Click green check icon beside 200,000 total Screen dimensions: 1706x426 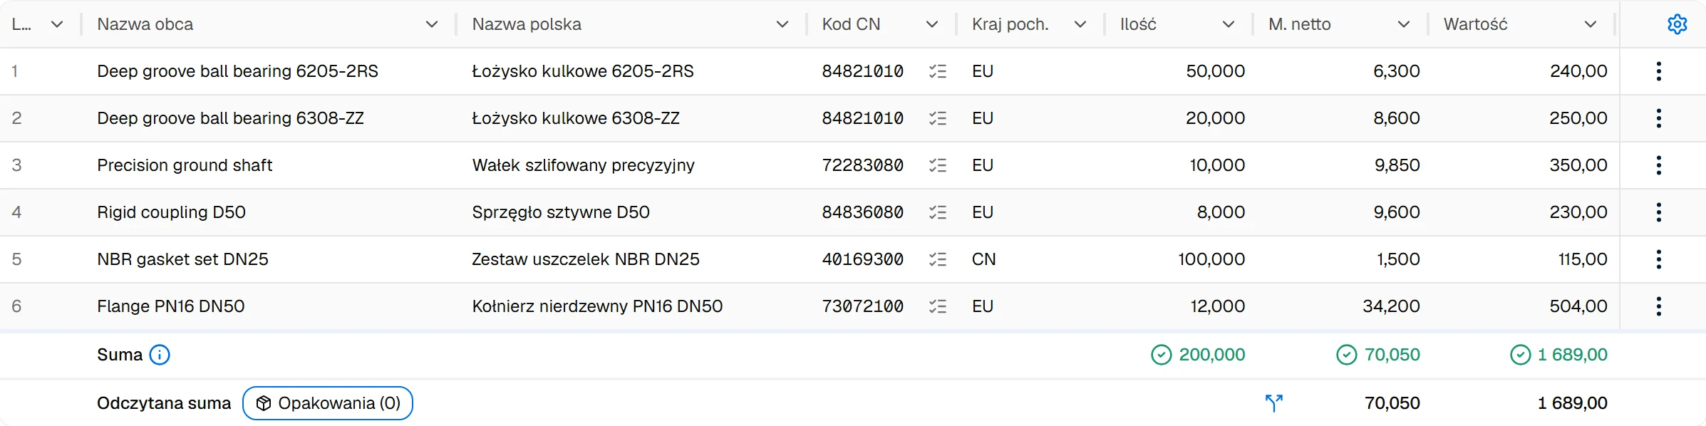pos(1161,355)
